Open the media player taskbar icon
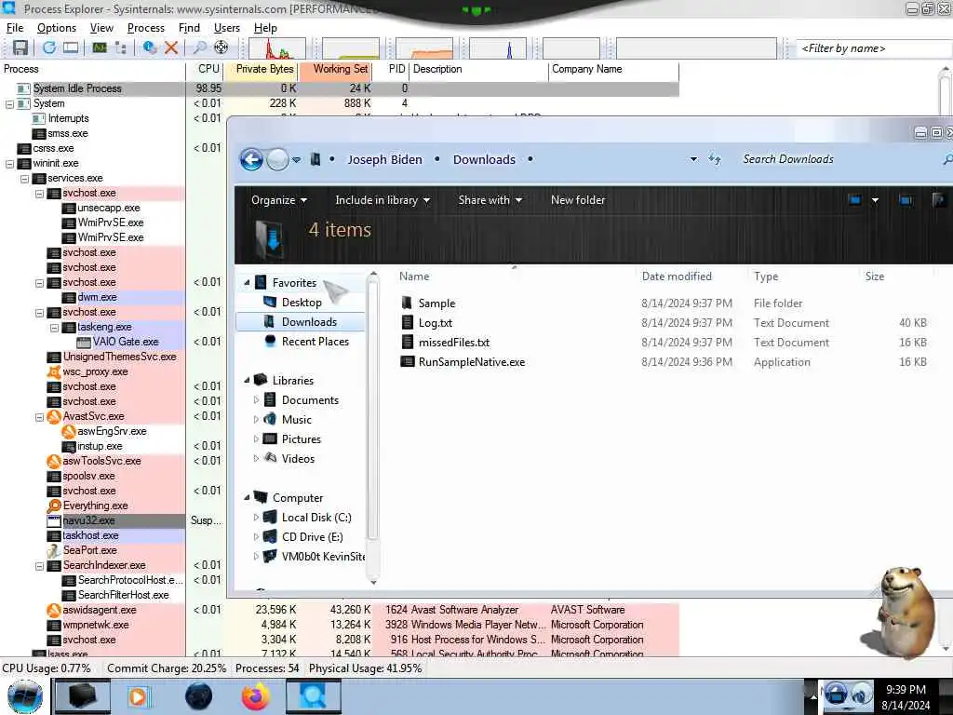 pos(140,696)
